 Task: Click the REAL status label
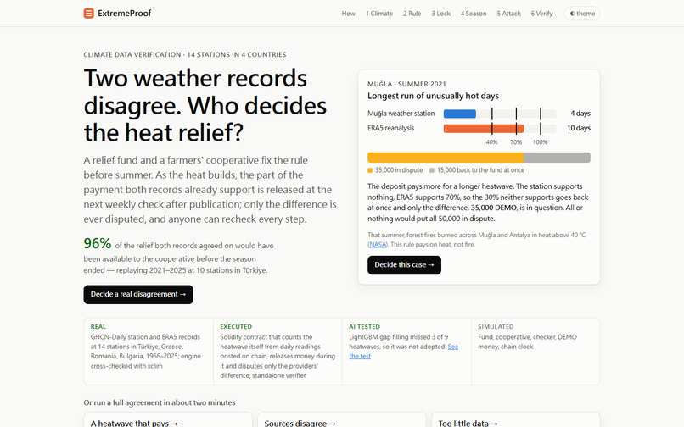click(x=98, y=326)
